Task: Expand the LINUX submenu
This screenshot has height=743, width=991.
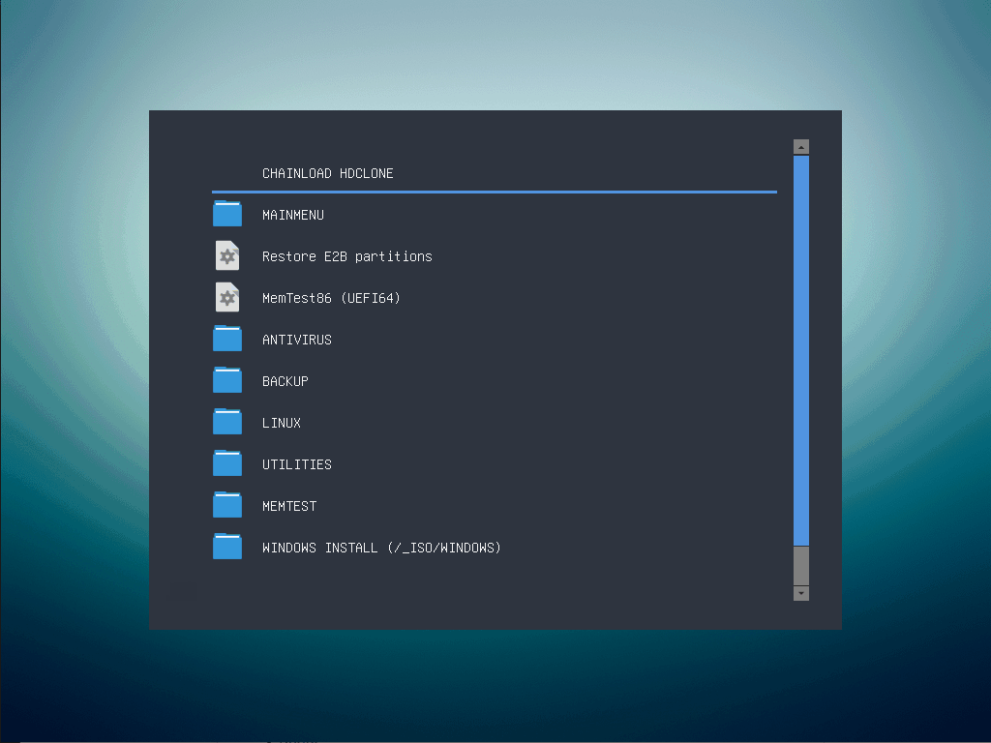Action: point(281,423)
